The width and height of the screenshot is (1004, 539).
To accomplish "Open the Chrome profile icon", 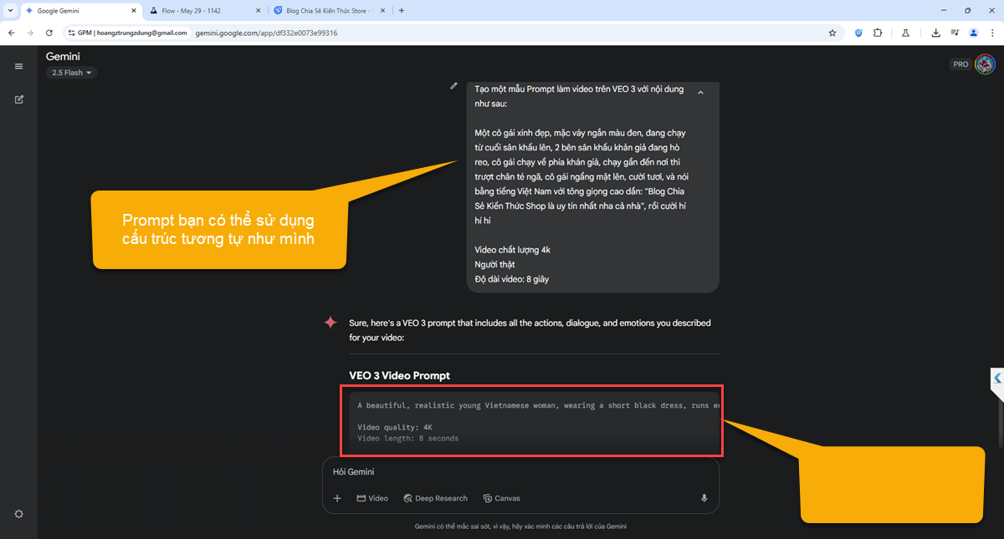I will pyautogui.click(x=973, y=33).
